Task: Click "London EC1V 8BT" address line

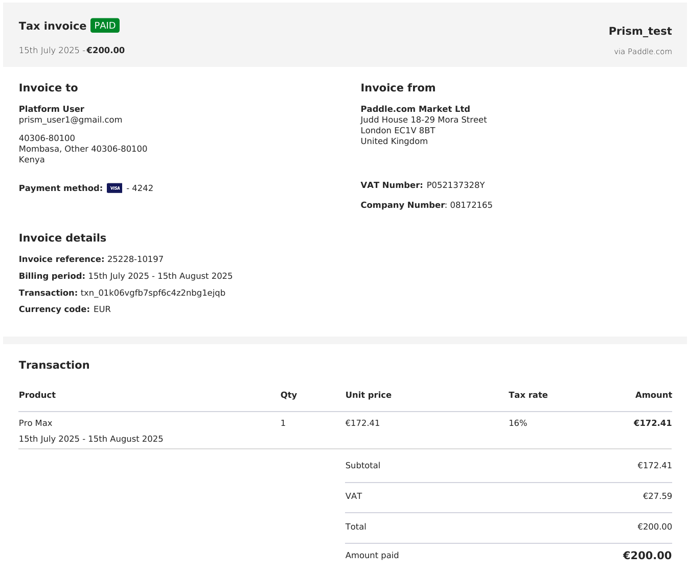Action: [398, 131]
